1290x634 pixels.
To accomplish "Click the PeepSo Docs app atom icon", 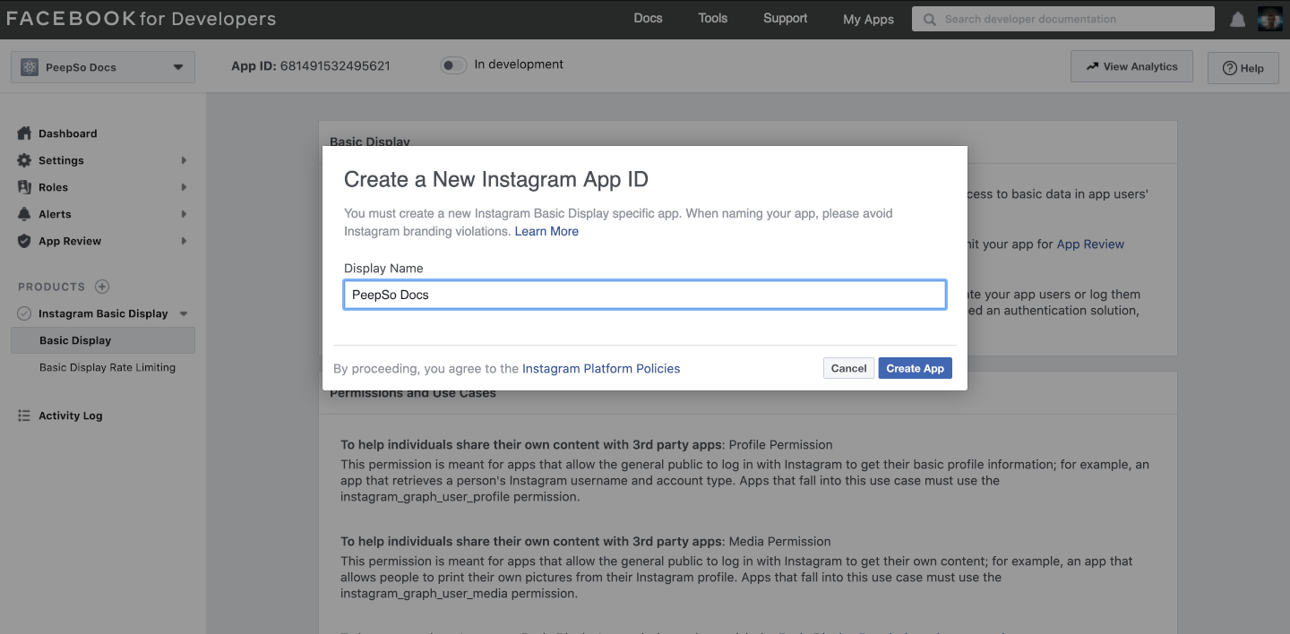I will click(30, 67).
